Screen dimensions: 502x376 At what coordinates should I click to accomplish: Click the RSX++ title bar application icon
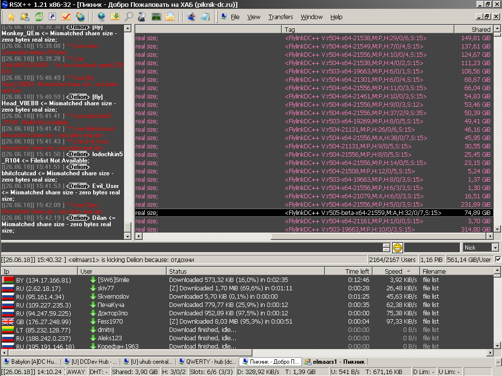pyautogui.click(x=4, y=4)
